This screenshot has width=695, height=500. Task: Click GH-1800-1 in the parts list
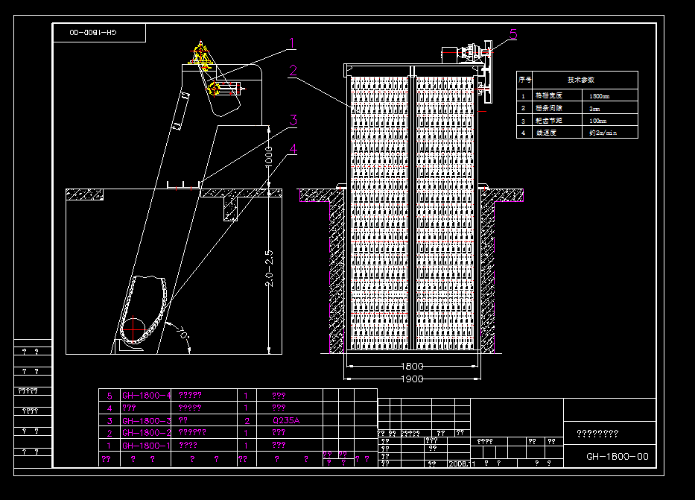(x=146, y=446)
